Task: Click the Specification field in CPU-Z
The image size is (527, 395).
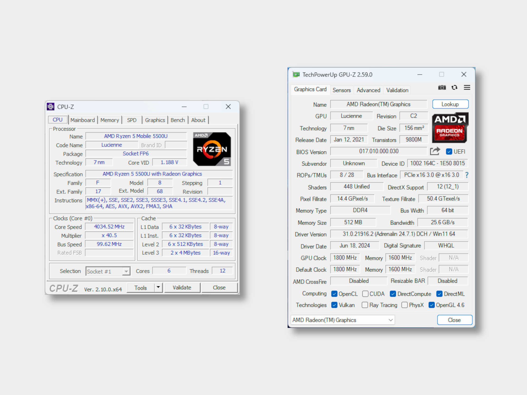Action: pyautogui.click(x=159, y=174)
